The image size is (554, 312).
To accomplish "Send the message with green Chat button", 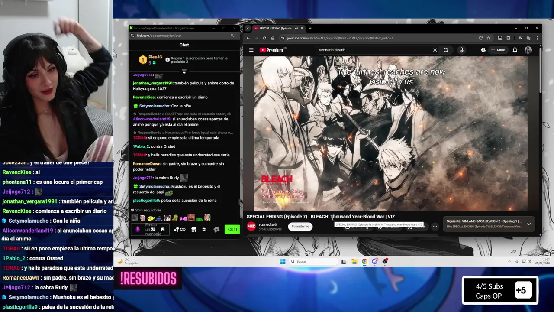I will pyautogui.click(x=232, y=229).
